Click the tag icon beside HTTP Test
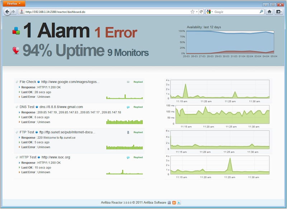Viewport: 287px width, 209px height. point(17,157)
